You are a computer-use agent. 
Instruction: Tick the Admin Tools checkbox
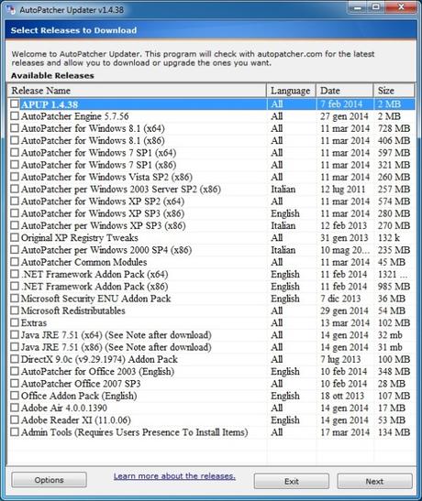[x=15, y=431]
